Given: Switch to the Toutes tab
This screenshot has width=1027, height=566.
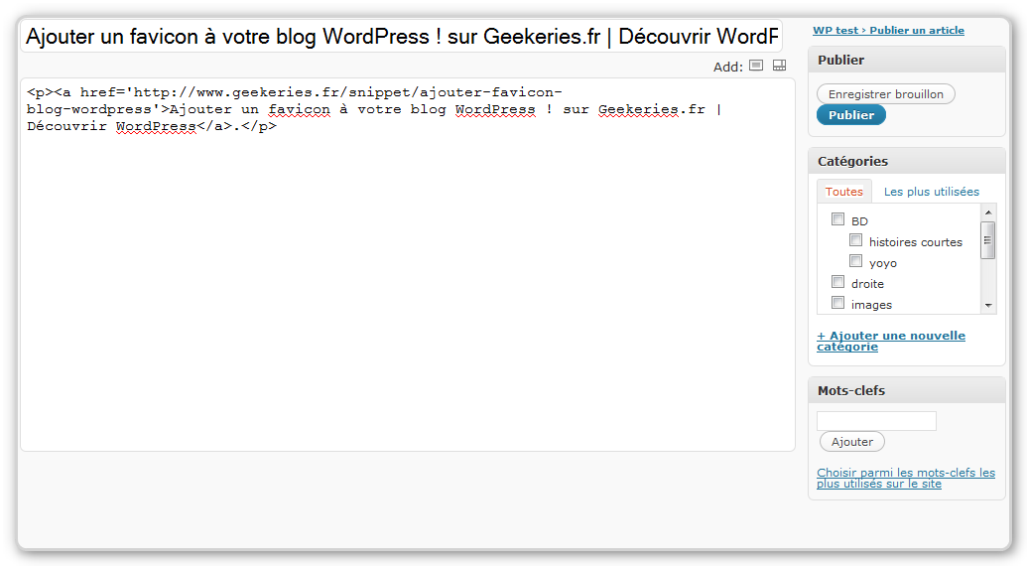Looking at the screenshot, I should click(843, 192).
